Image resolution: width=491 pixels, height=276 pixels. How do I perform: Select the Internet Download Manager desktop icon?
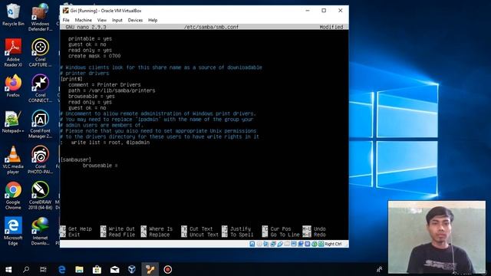click(x=40, y=232)
